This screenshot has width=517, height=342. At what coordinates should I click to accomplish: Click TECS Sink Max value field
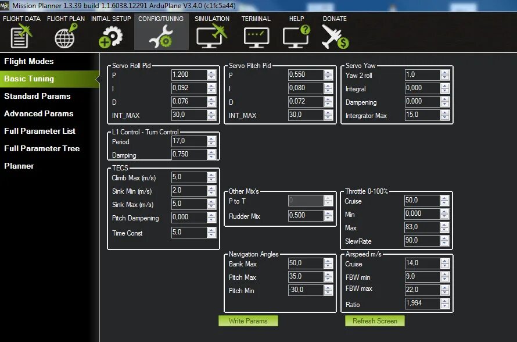tap(189, 204)
